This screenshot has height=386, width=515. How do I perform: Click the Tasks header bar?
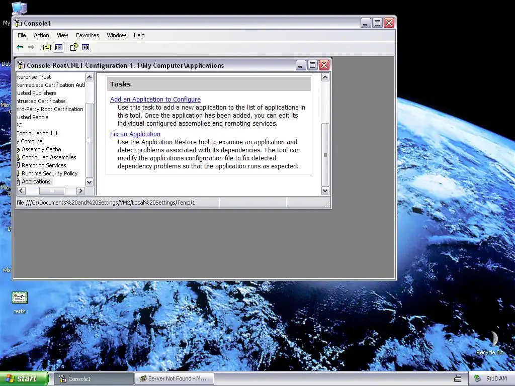(x=209, y=84)
